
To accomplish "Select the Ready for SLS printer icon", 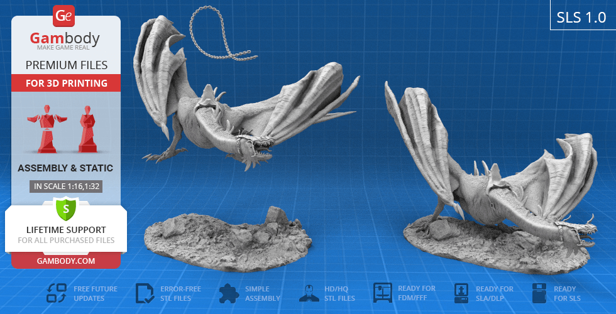I will click(x=539, y=293).
